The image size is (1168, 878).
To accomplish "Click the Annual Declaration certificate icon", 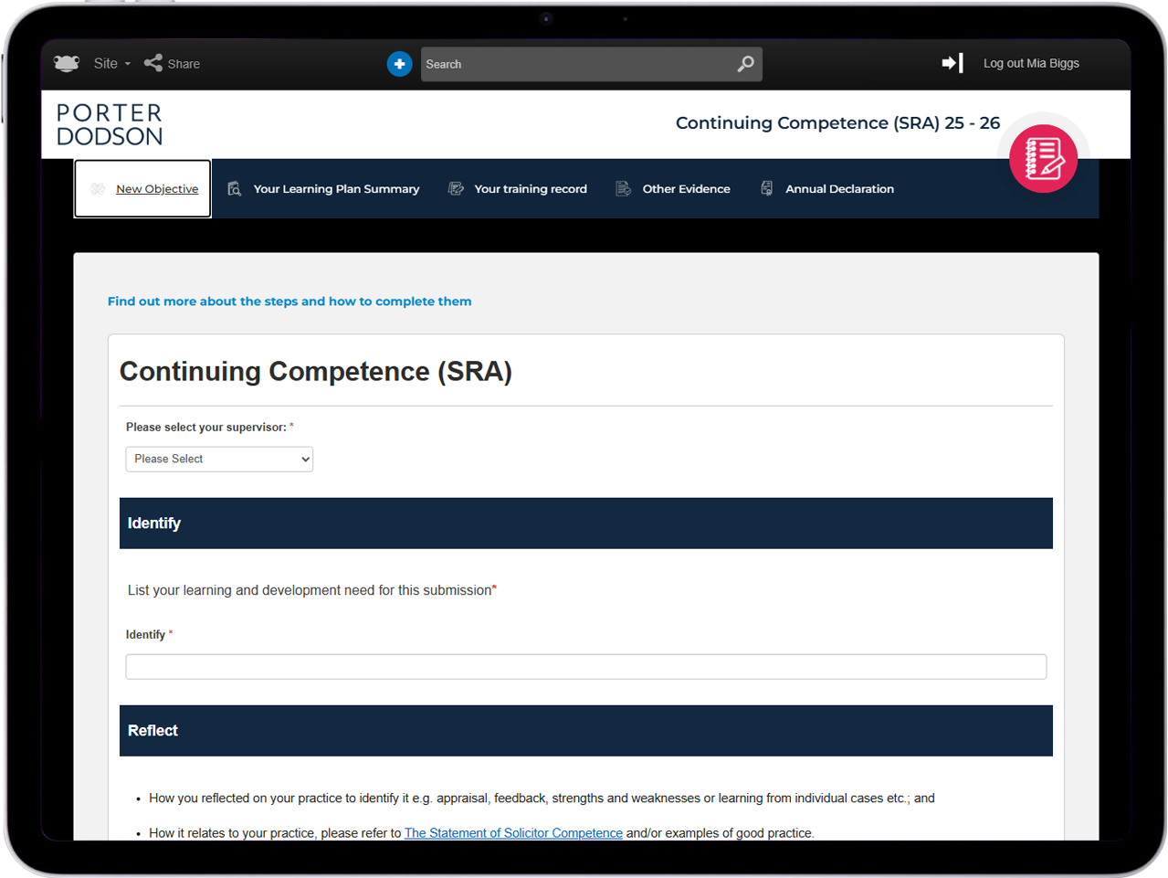I will 767,188.
